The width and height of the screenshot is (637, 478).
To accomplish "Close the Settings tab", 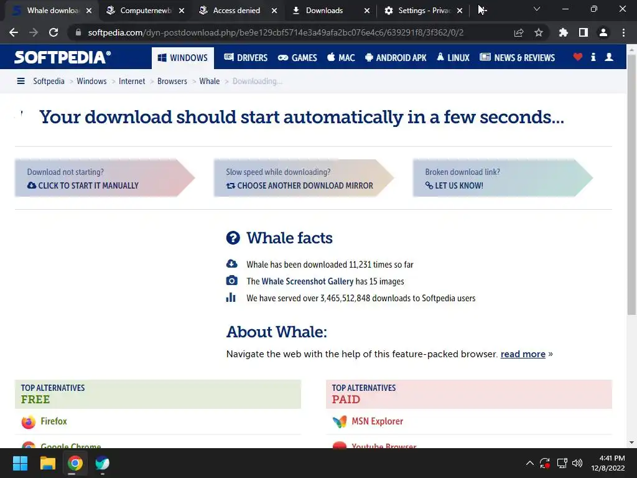I will (460, 11).
